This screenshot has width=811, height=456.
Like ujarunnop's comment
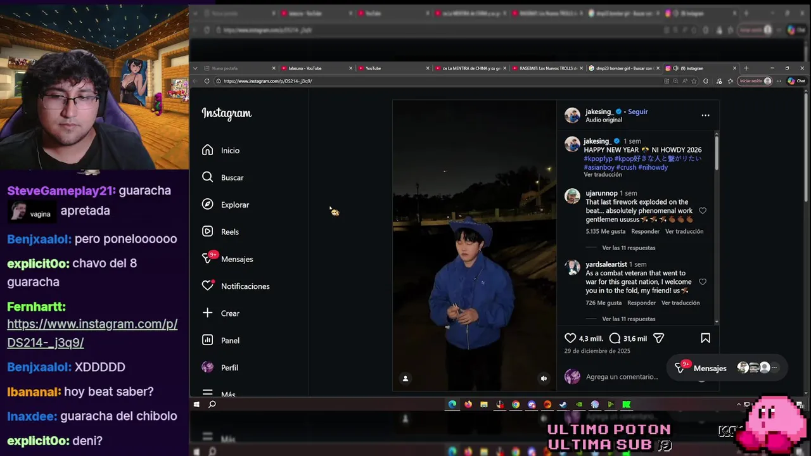[703, 211]
